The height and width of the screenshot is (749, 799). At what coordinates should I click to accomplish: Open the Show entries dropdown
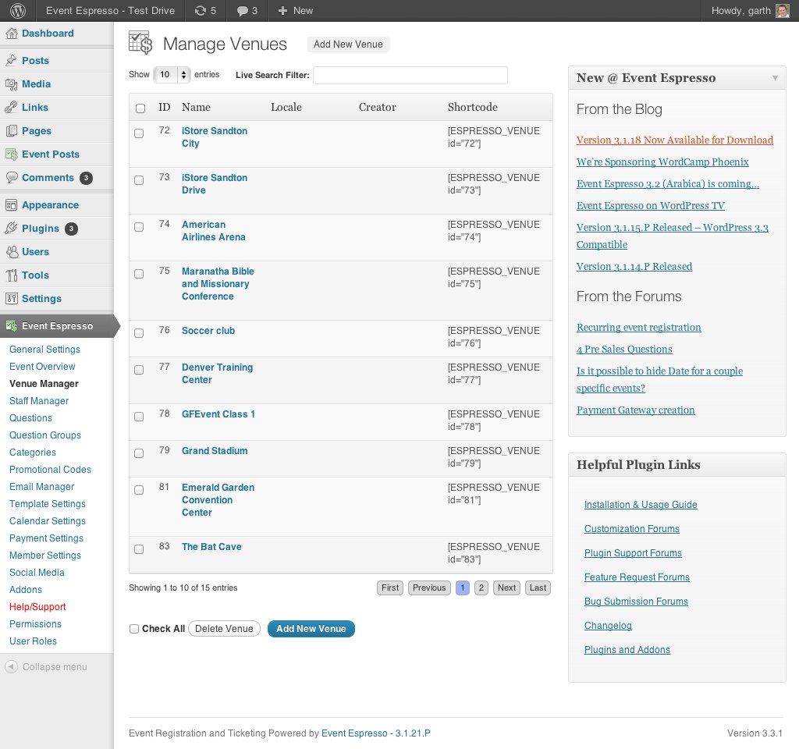172,75
